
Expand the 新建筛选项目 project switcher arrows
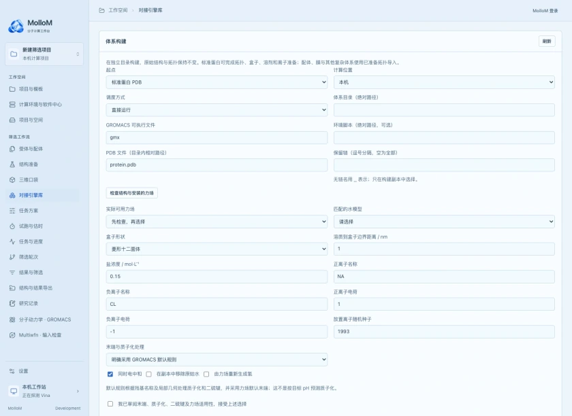click(x=78, y=54)
